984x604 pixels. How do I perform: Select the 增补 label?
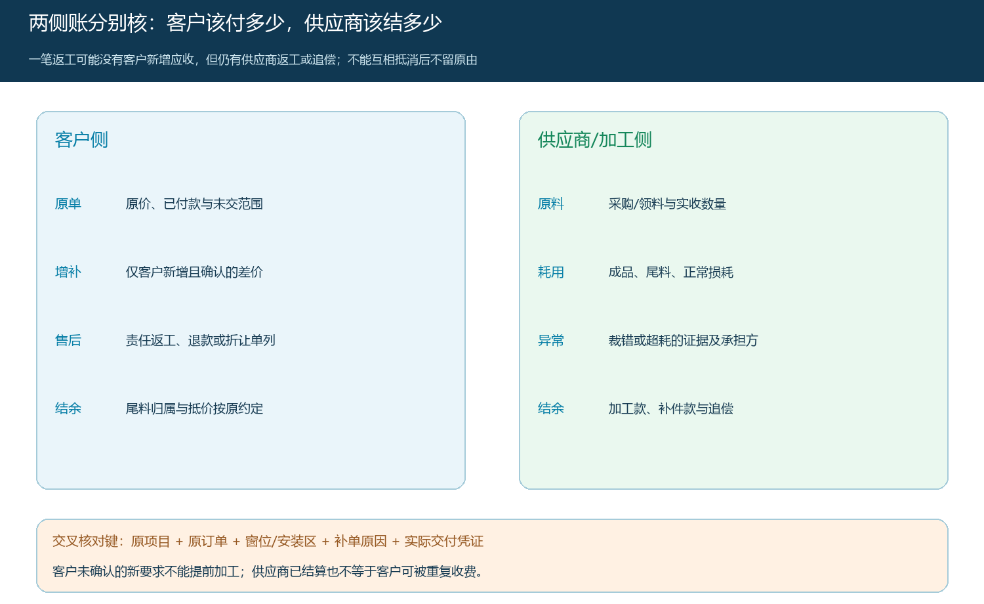pyautogui.click(x=68, y=272)
